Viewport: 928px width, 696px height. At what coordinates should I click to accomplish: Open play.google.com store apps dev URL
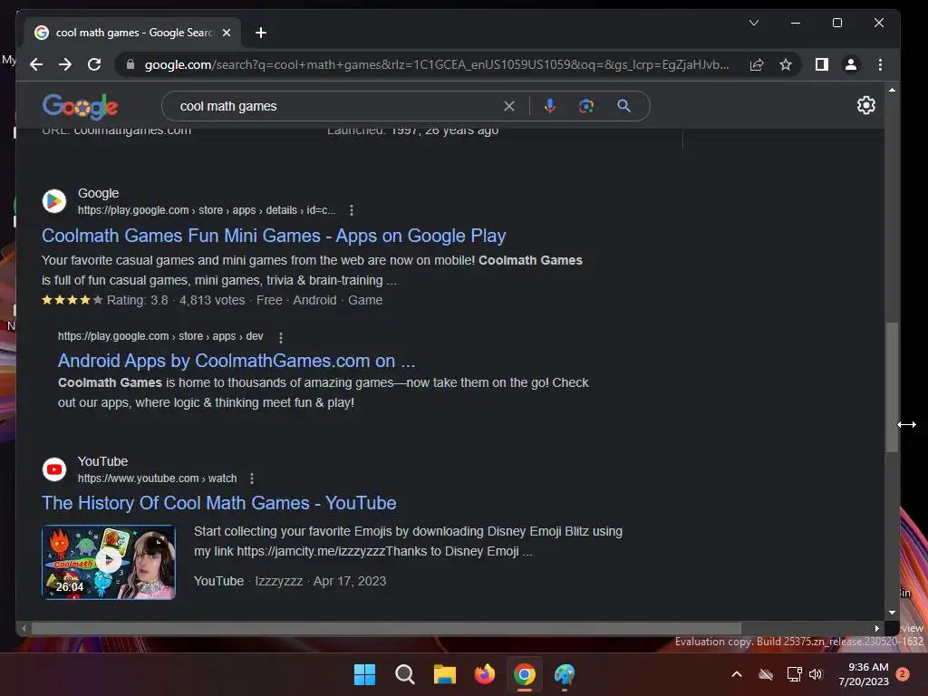pos(160,336)
